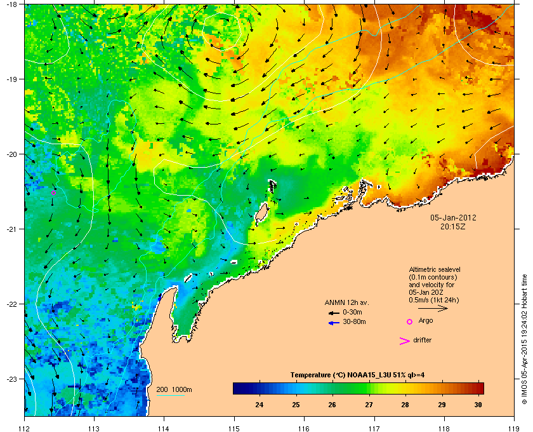
Task: Click the dark red 30°C end of colorbar
Action: pyautogui.click(x=479, y=388)
